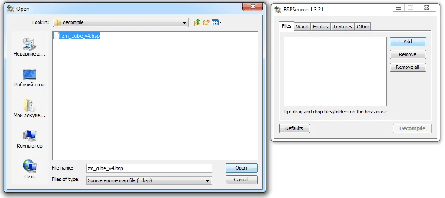
Task: Open view menu dropdown arrow
Action: [220, 23]
